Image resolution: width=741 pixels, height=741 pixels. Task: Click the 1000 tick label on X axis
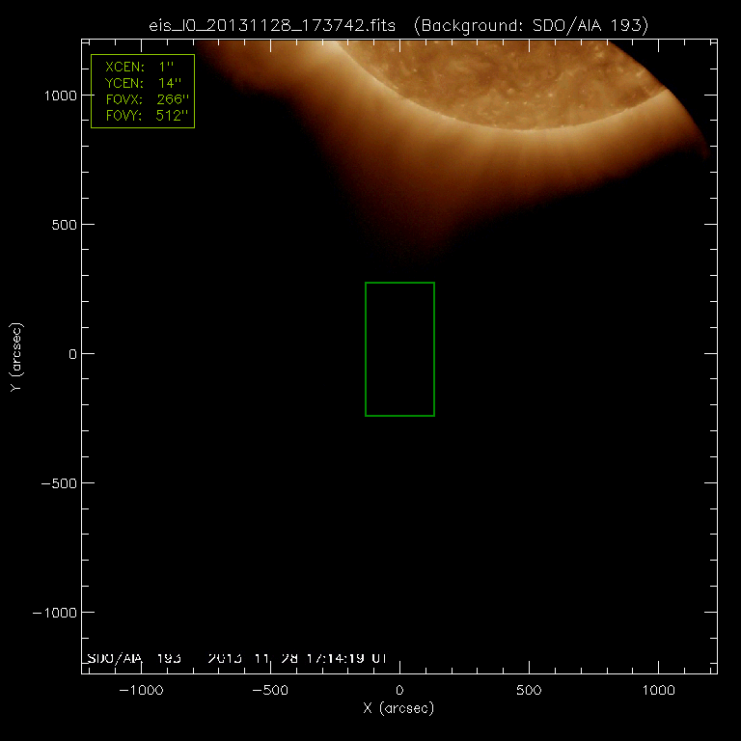tap(658, 692)
